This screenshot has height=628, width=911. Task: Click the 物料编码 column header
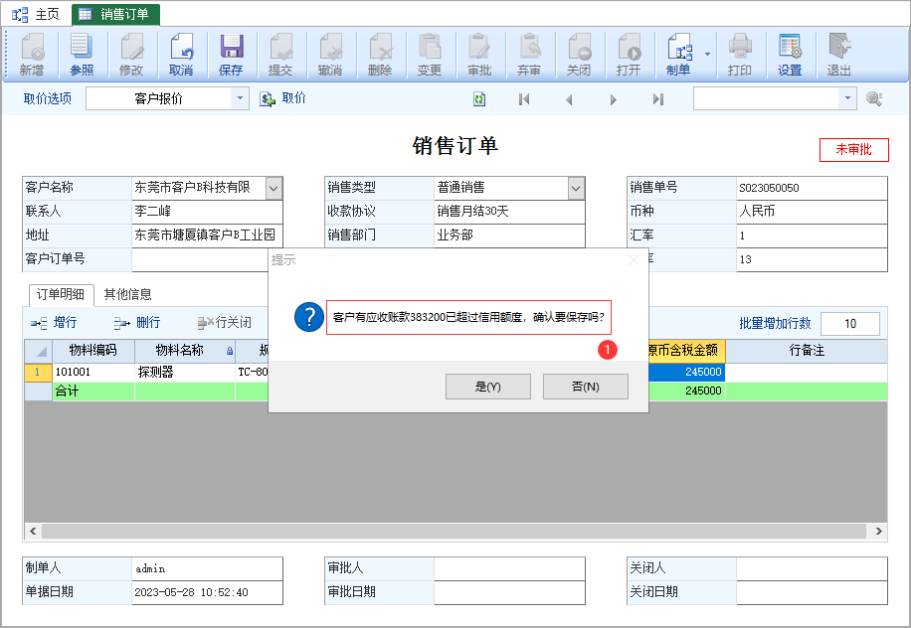coord(93,351)
